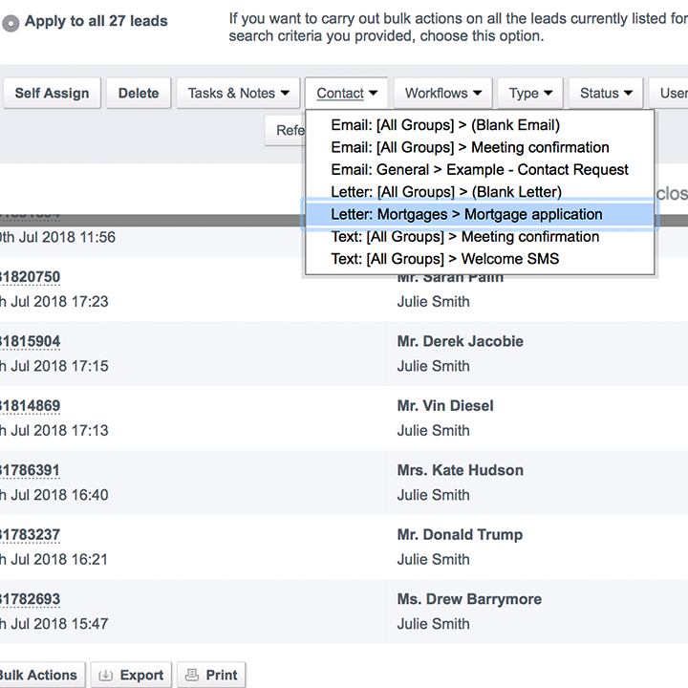Select the Apply to all 27 leads radio button
This screenshot has width=688, height=688.
coord(11,23)
